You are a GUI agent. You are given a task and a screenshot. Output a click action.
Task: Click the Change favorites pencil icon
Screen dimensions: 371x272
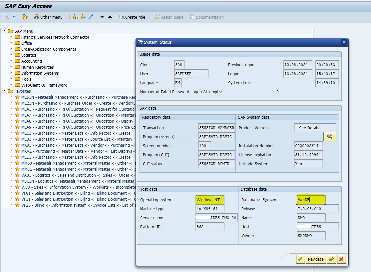[x=91, y=17]
